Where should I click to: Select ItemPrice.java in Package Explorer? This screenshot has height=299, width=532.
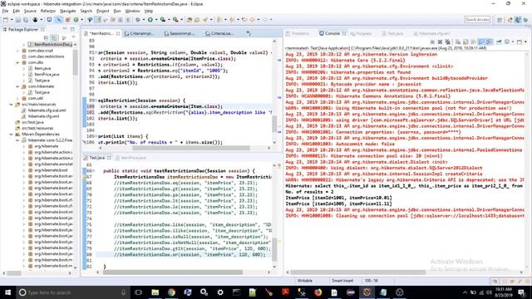[x=47, y=75]
